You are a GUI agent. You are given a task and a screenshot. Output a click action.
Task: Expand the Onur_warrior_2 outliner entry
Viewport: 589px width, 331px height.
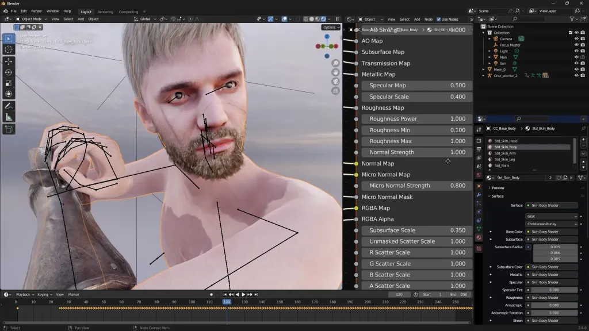[485, 75]
